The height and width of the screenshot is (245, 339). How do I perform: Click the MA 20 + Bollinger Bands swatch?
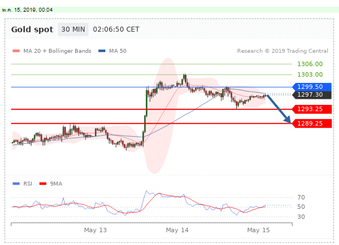point(16,51)
